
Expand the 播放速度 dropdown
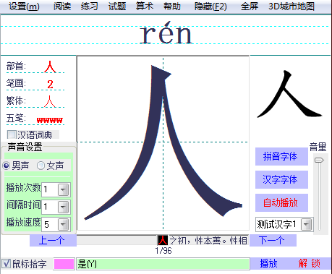click(64, 225)
